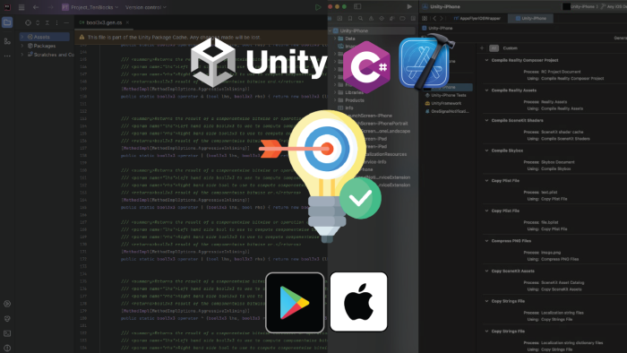Go forward in the Xcode editor
The width and height of the screenshot is (627, 353).
coord(442,19)
